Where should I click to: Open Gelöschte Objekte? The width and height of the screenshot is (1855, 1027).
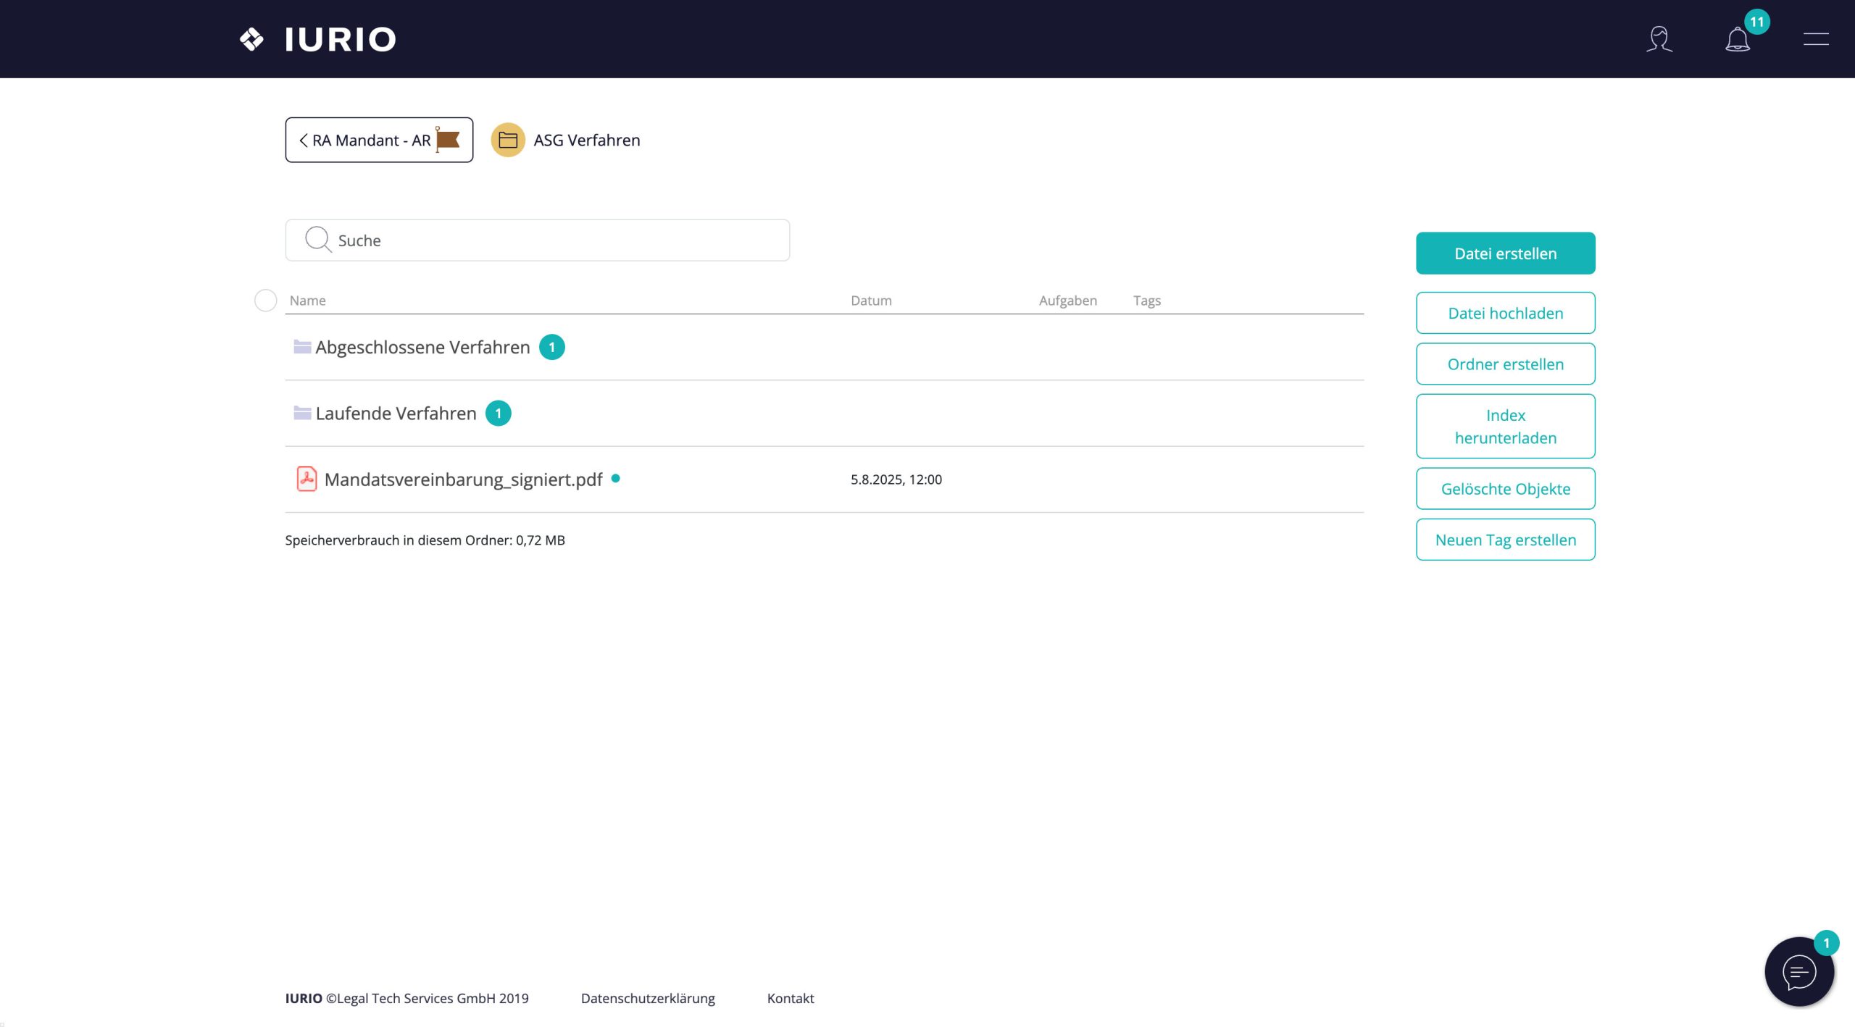(1505, 489)
